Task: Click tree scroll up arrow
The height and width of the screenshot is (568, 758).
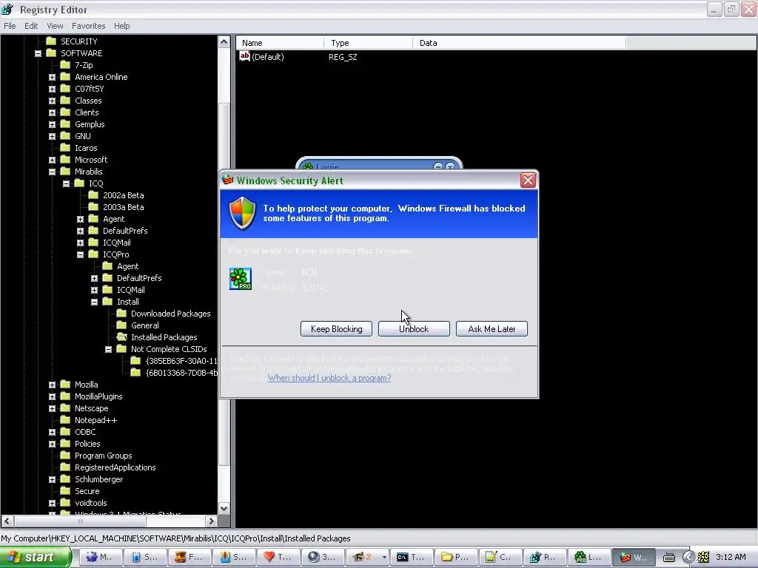Action: 224,42
